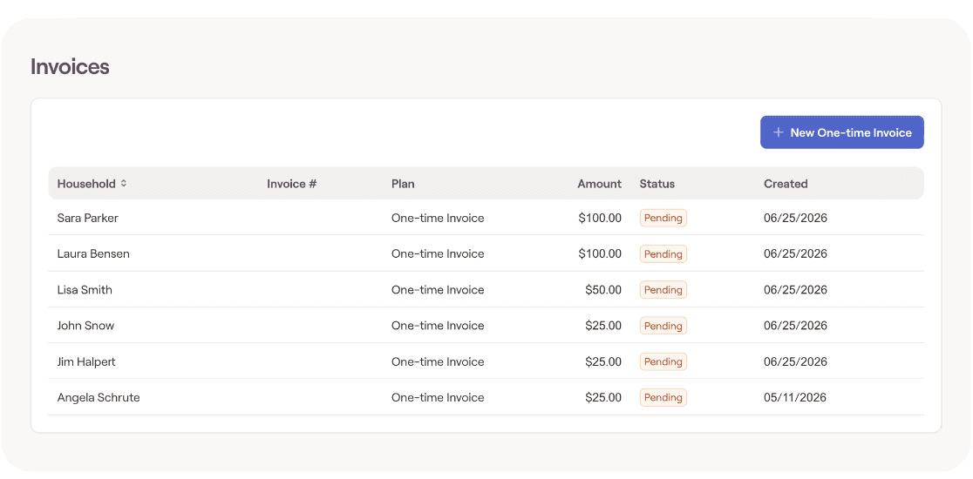Image resolution: width=973 pixels, height=479 pixels.
Task: Select the Jim Halpert household name
Action: coord(86,361)
